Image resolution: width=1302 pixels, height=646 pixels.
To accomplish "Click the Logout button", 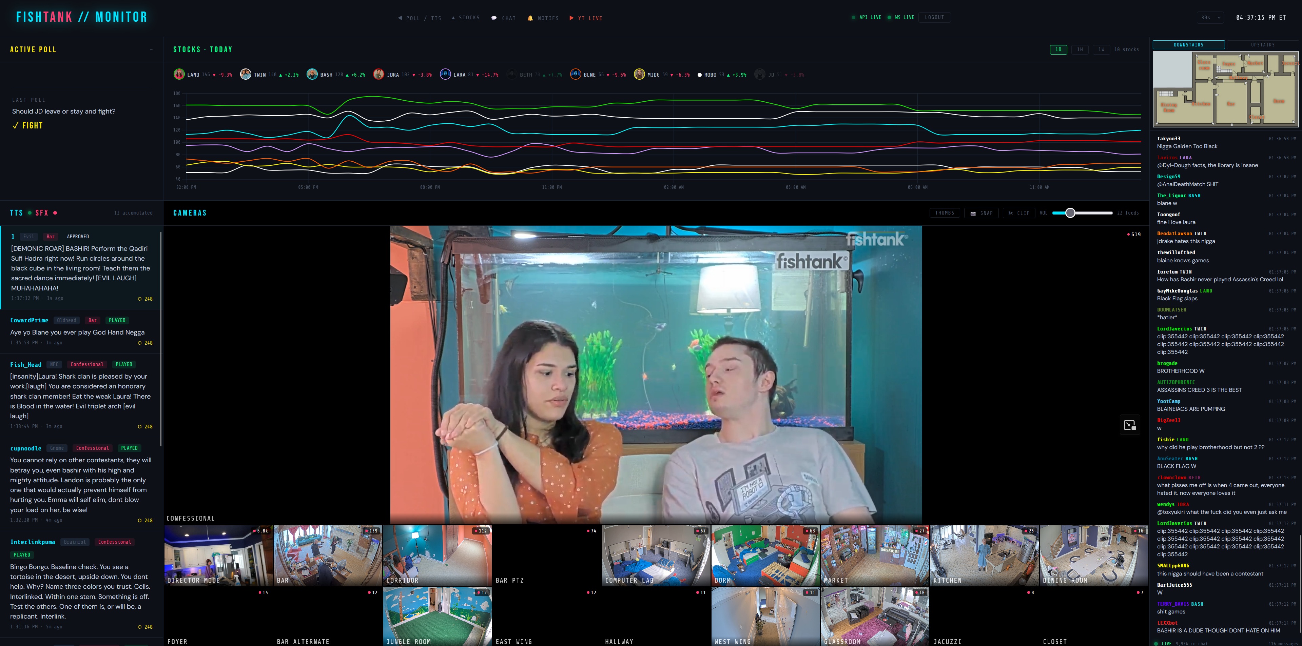I will click(x=934, y=17).
